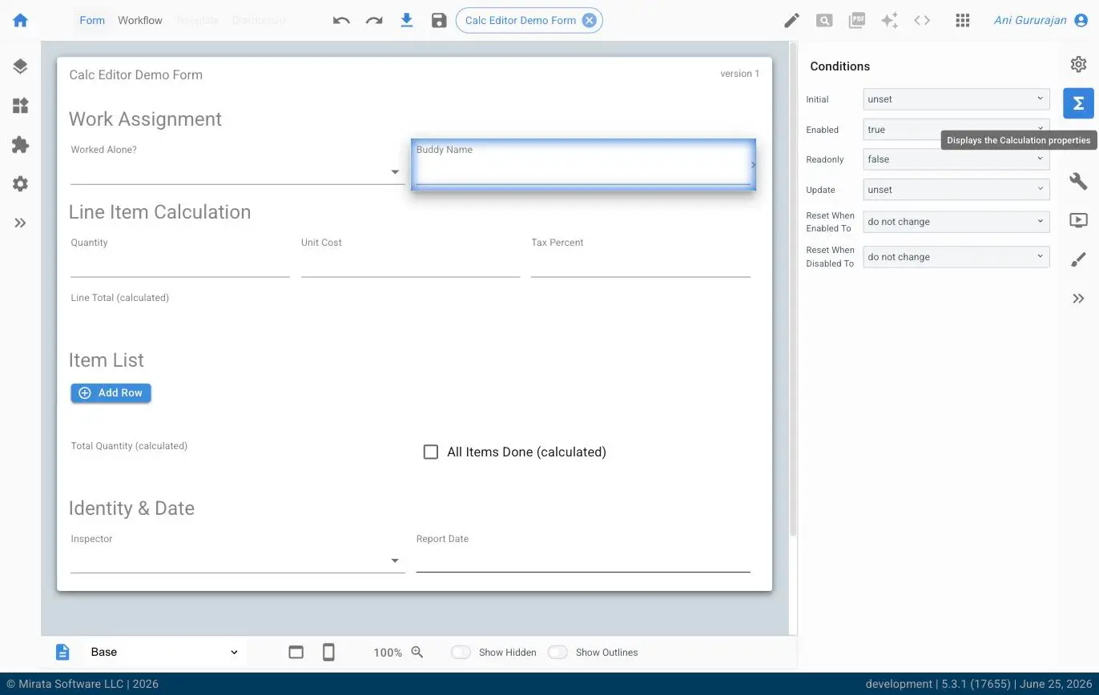Open the slideshow play panel icon
1099x695 pixels.
(x=1078, y=220)
